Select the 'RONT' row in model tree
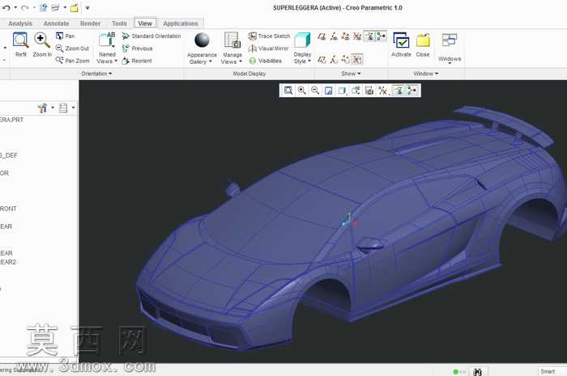The image size is (567, 376). click(x=8, y=209)
